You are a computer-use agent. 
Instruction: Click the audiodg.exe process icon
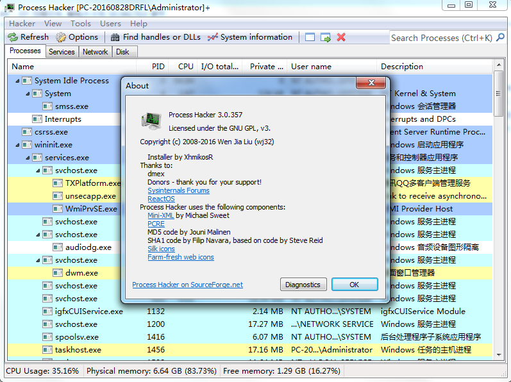click(x=58, y=247)
